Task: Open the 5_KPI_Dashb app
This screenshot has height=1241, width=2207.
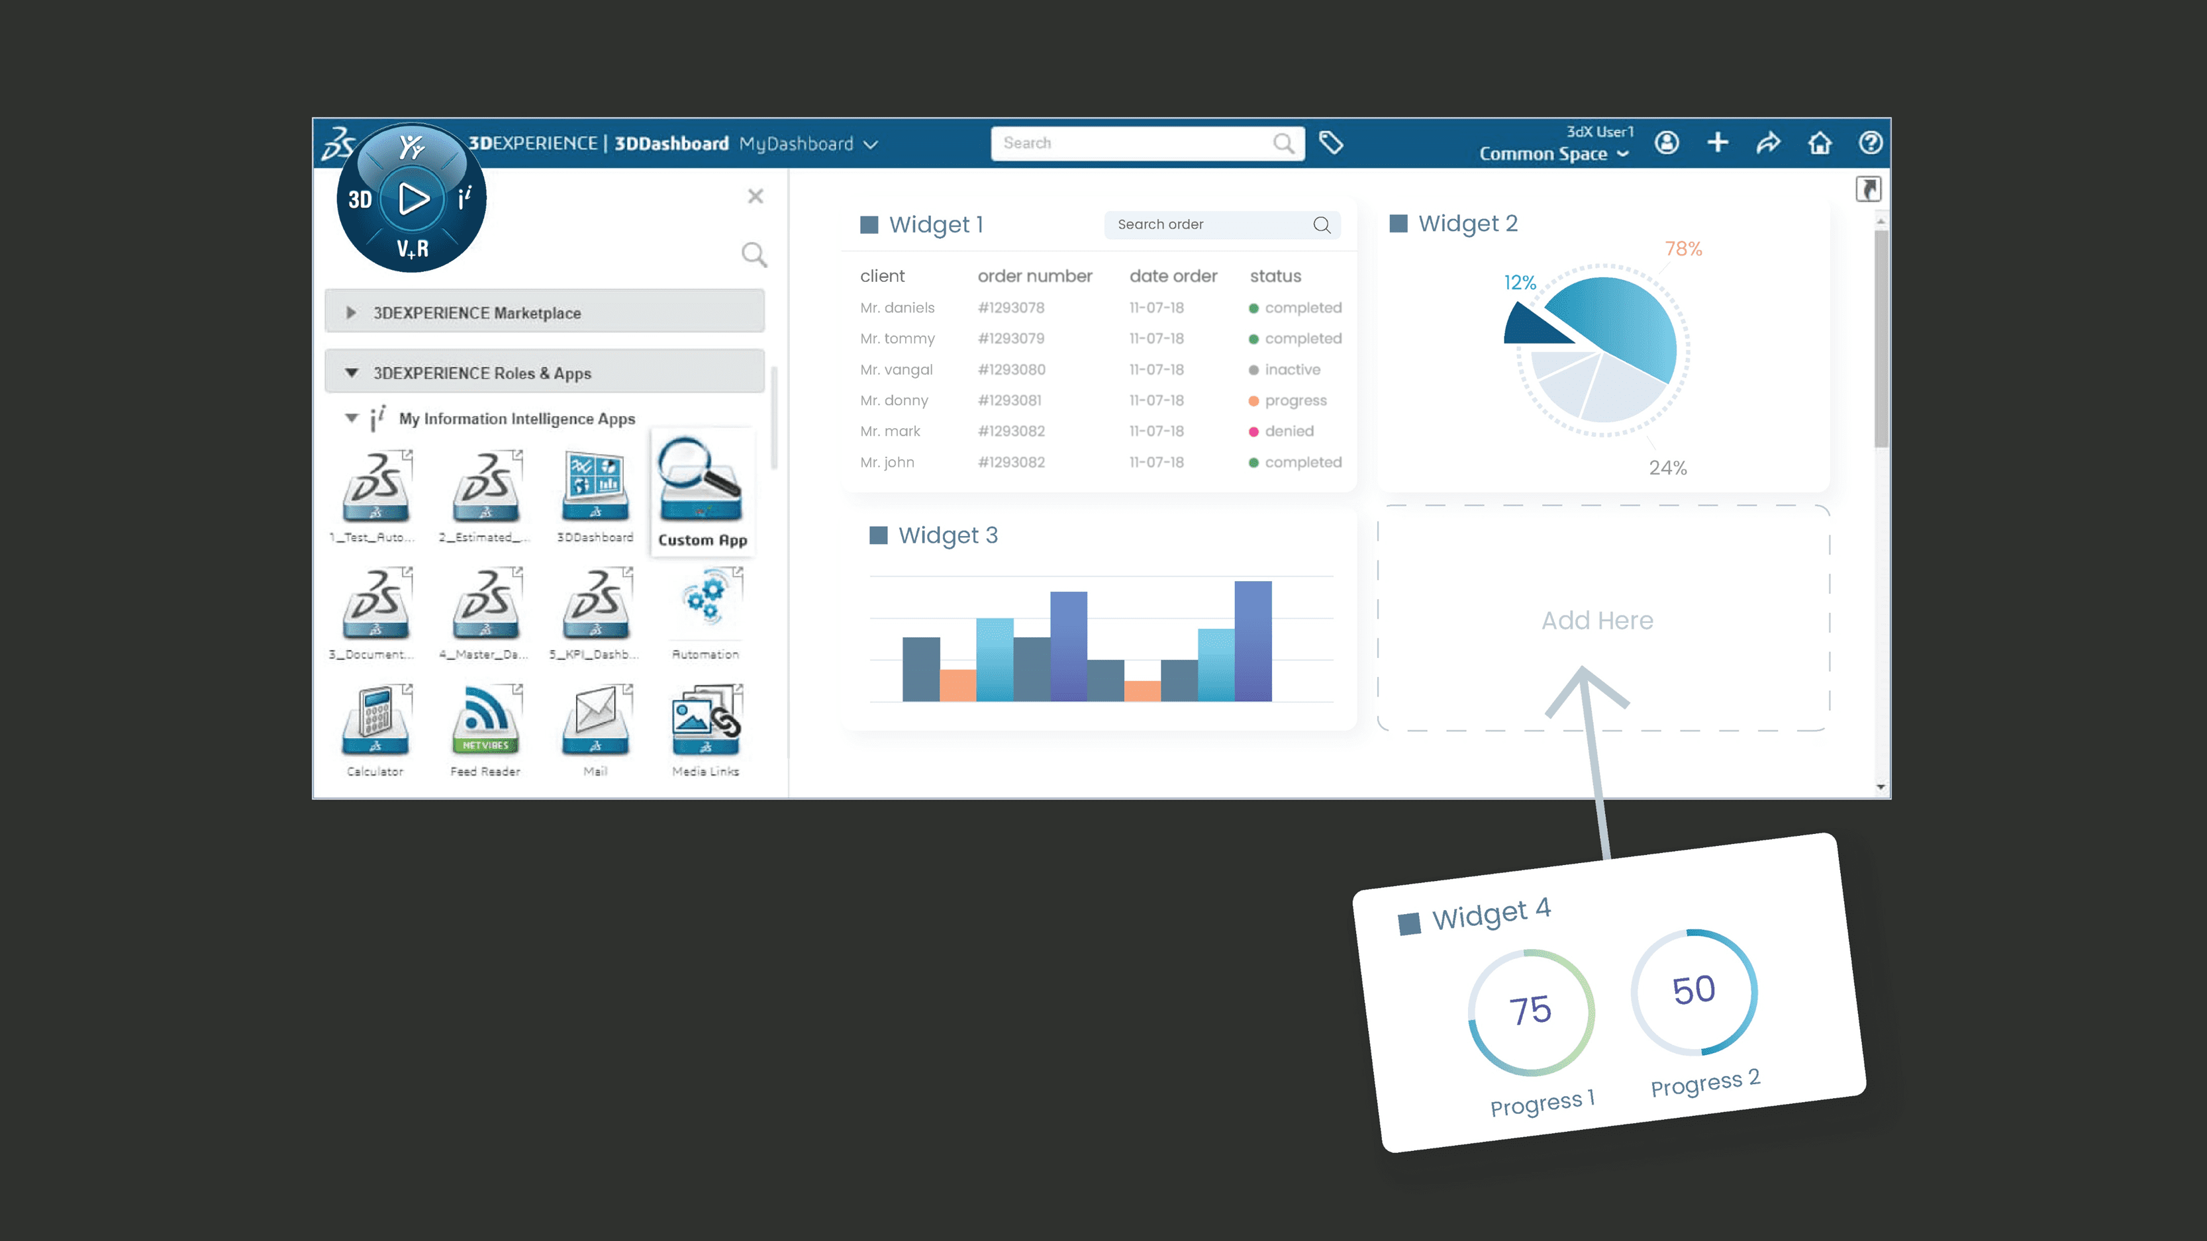Action: [x=595, y=602]
